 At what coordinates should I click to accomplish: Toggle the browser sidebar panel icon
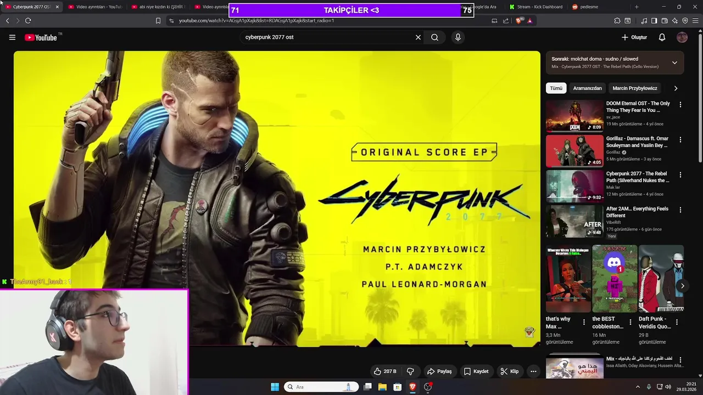pos(654,21)
